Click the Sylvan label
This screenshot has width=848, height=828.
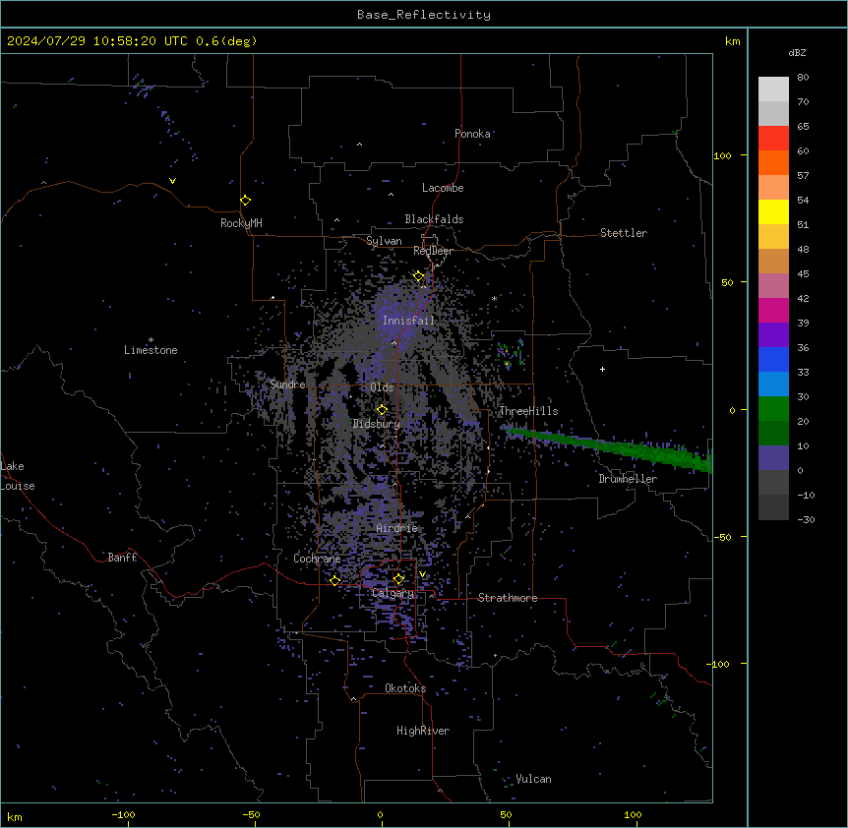384,241
